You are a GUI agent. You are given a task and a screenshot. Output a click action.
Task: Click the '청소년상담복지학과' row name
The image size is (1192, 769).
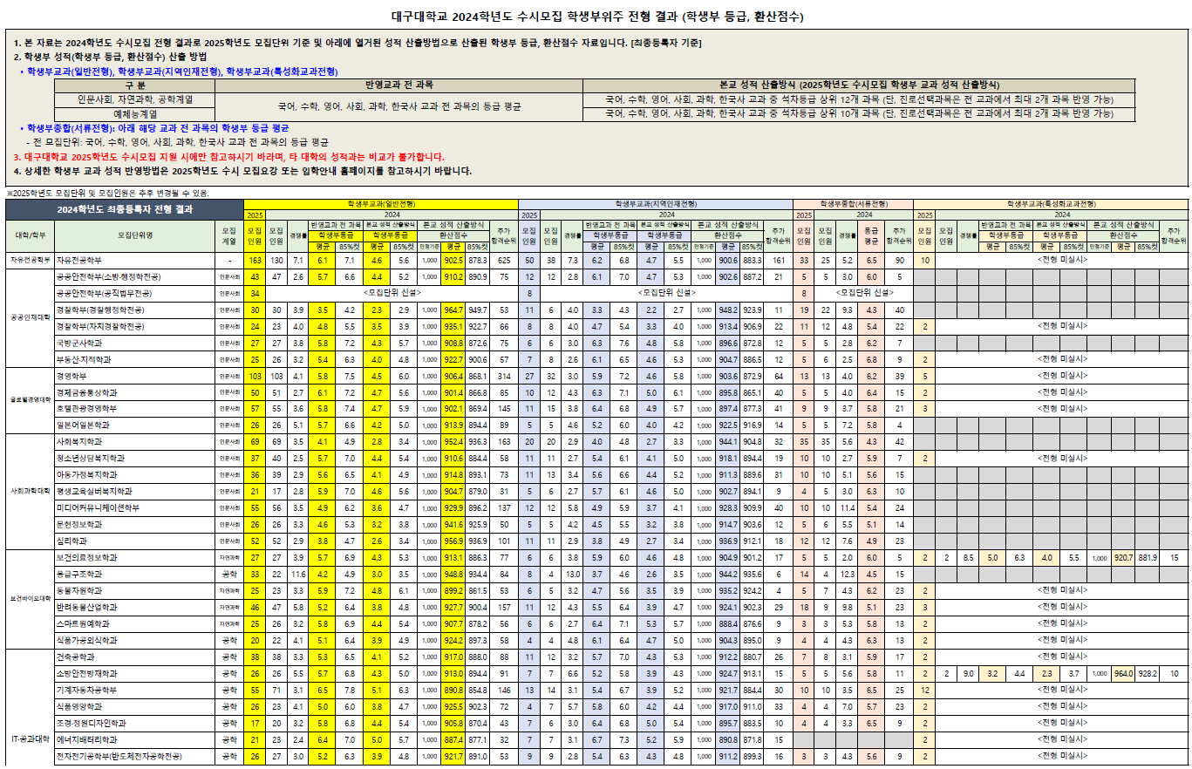(134, 458)
